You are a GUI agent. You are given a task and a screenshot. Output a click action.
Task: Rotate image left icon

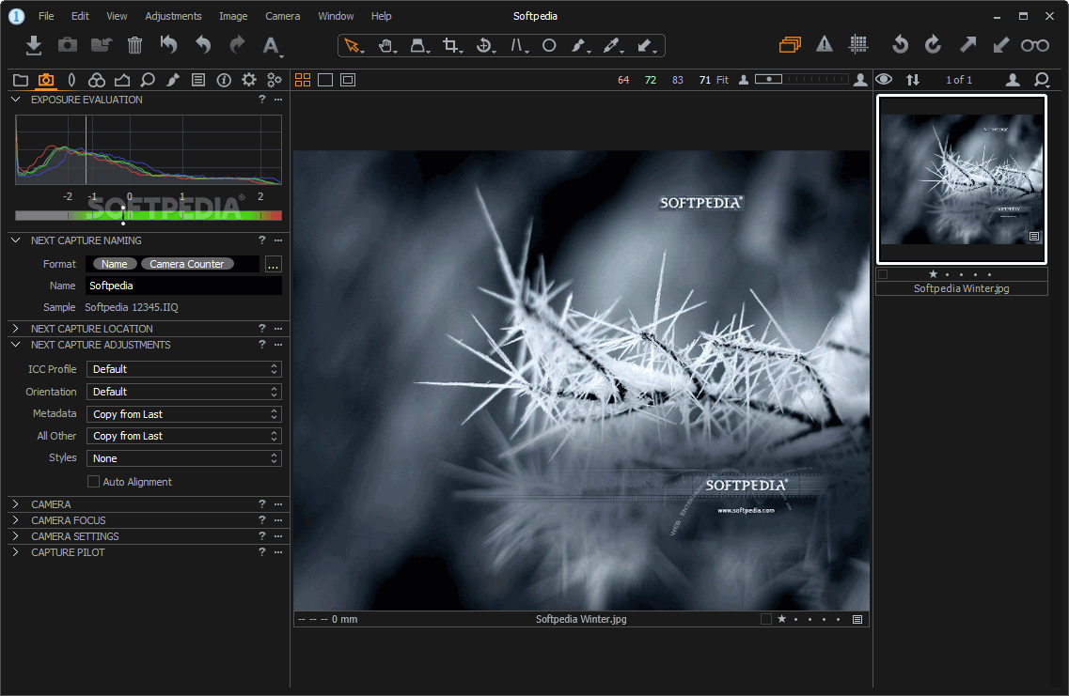(900, 45)
